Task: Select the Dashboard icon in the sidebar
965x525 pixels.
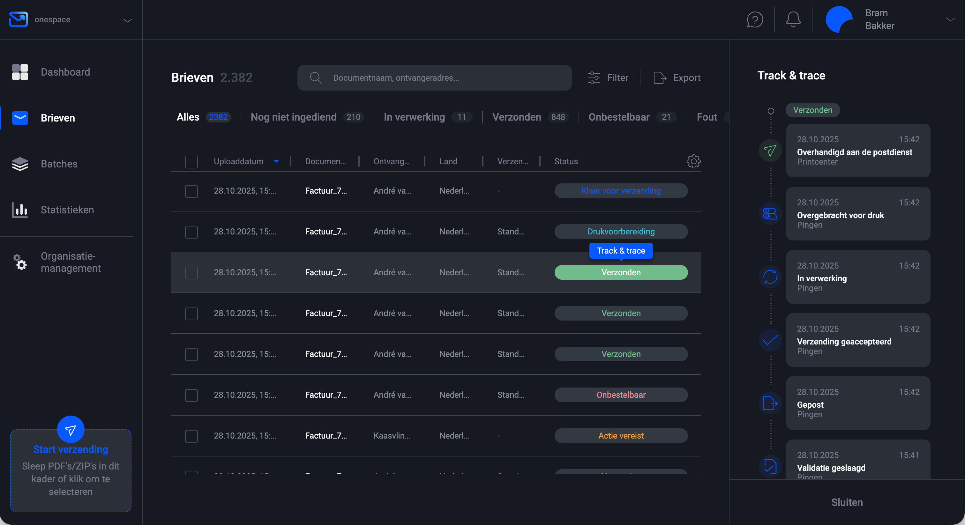Action: 20,72
